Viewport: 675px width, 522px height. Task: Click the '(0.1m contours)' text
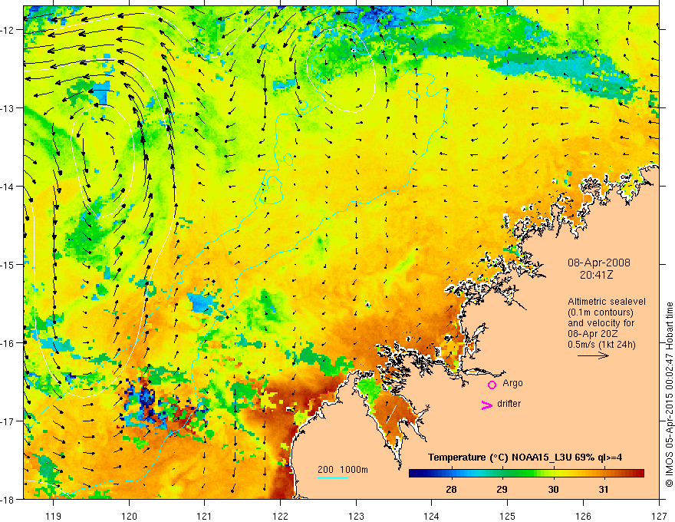pyautogui.click(x=601, y=312)
